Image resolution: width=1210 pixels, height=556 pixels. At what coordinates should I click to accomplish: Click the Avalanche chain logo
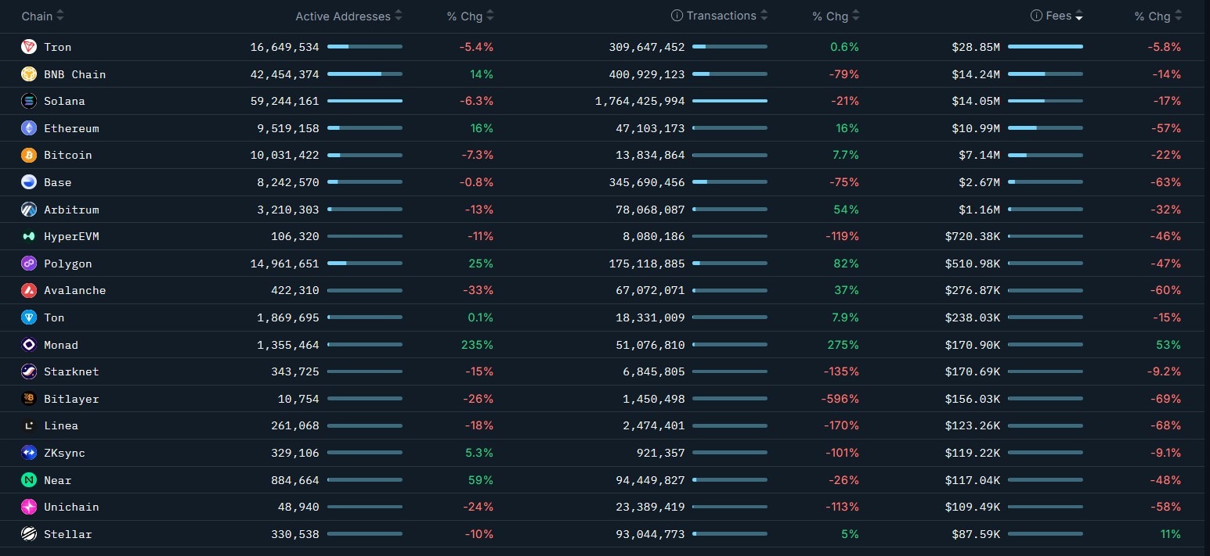pos(29,290)
